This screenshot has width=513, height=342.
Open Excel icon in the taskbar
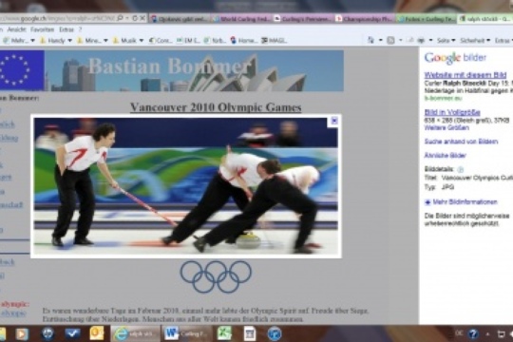click(x=225, y=333)
